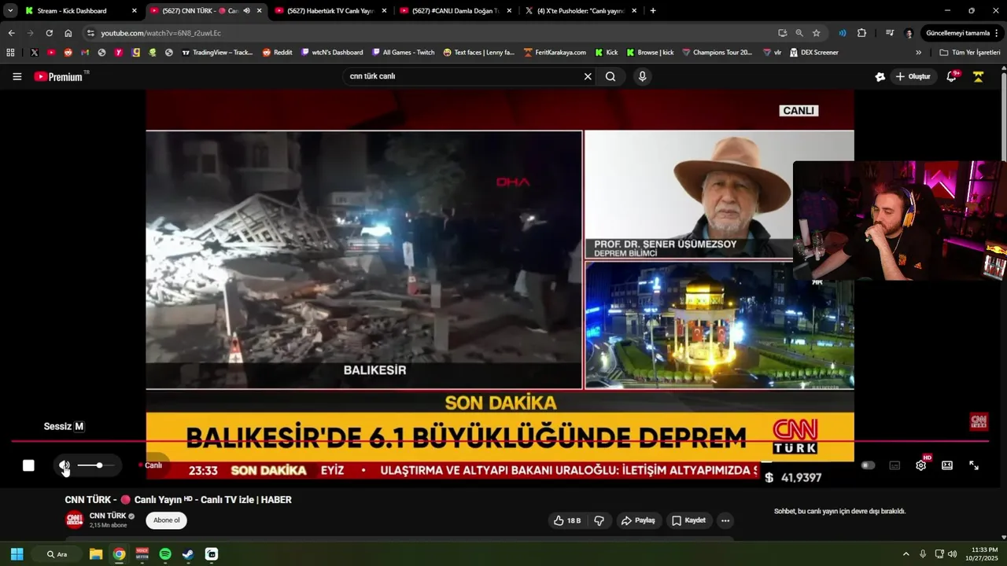The image size is (1007, 566).
Task: Switch to theater mode view
Action: (x=947, y=465)
